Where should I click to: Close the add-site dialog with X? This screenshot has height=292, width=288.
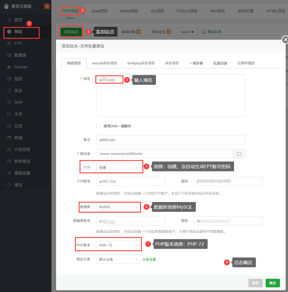285,40
